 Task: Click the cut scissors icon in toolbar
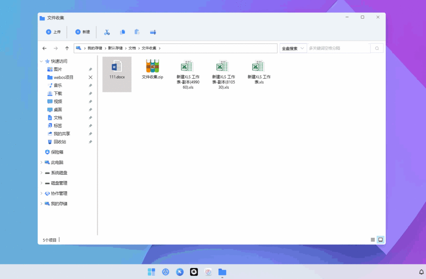click(x=107, y=32)
